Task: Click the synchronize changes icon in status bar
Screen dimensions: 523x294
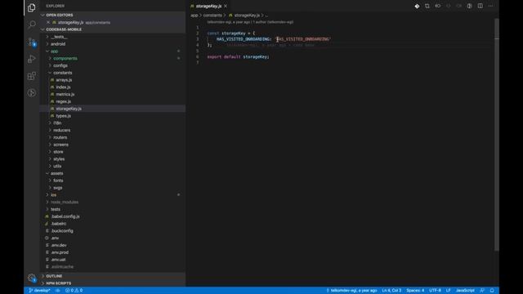Action: tap(58, 291)
